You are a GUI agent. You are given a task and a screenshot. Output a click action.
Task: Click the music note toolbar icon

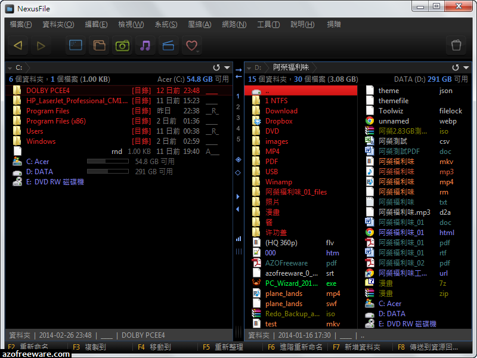[x=145, y=45]
